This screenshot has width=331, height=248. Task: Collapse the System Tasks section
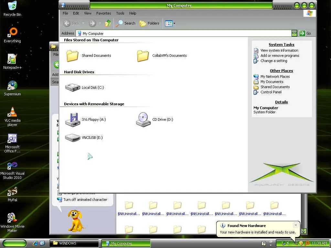(282, 45)
